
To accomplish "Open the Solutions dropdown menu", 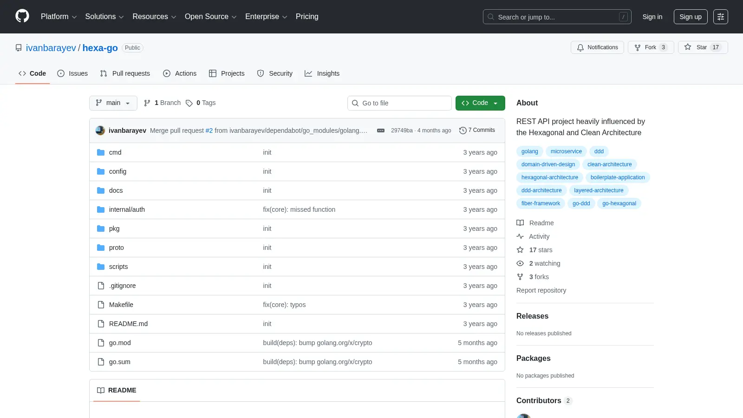I will point(104,17).
